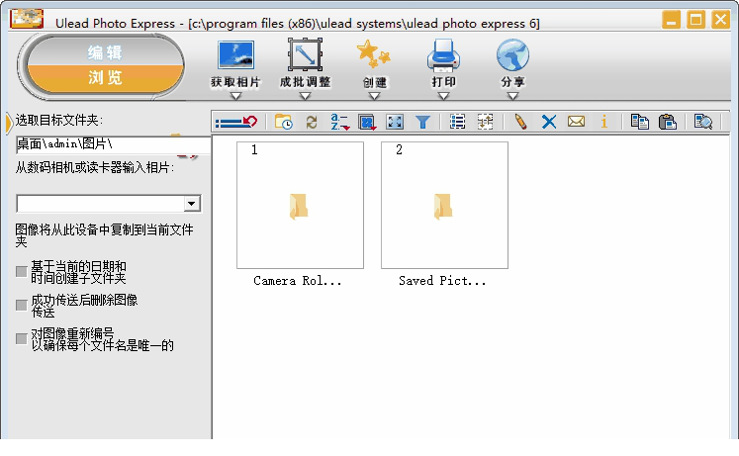Click the blue funnel filter icon
The height and width of the screenshot is (456, 739).
point(422,122)
